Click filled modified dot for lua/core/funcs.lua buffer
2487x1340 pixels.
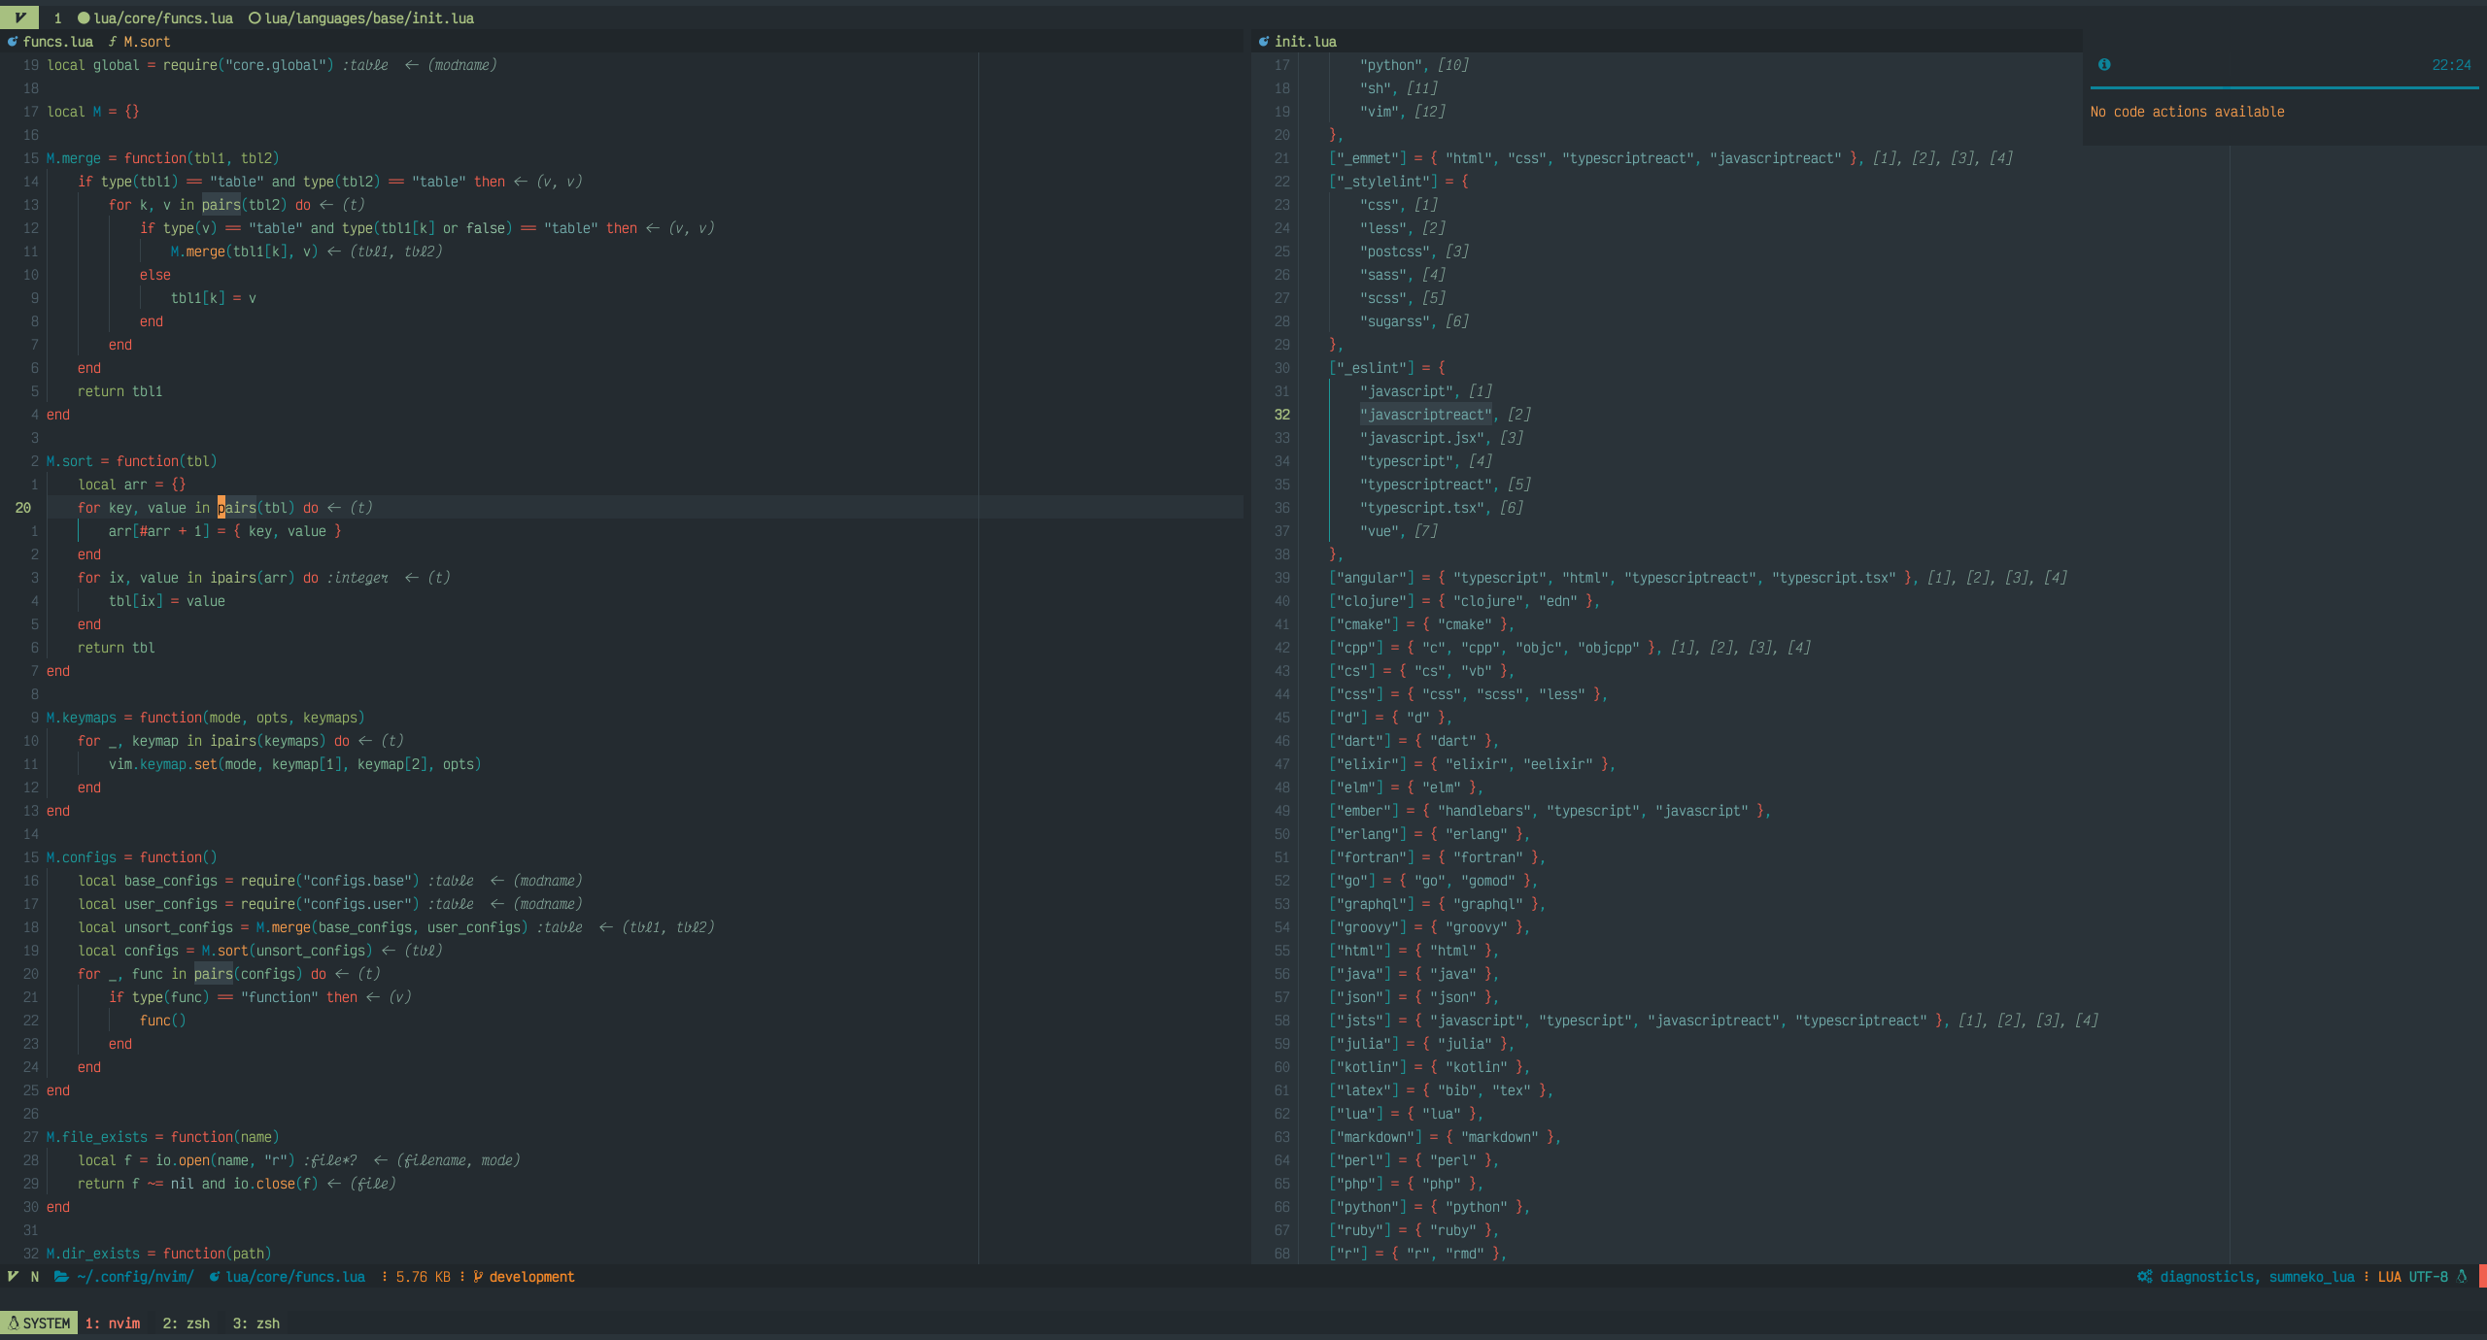tap(84, 18)
